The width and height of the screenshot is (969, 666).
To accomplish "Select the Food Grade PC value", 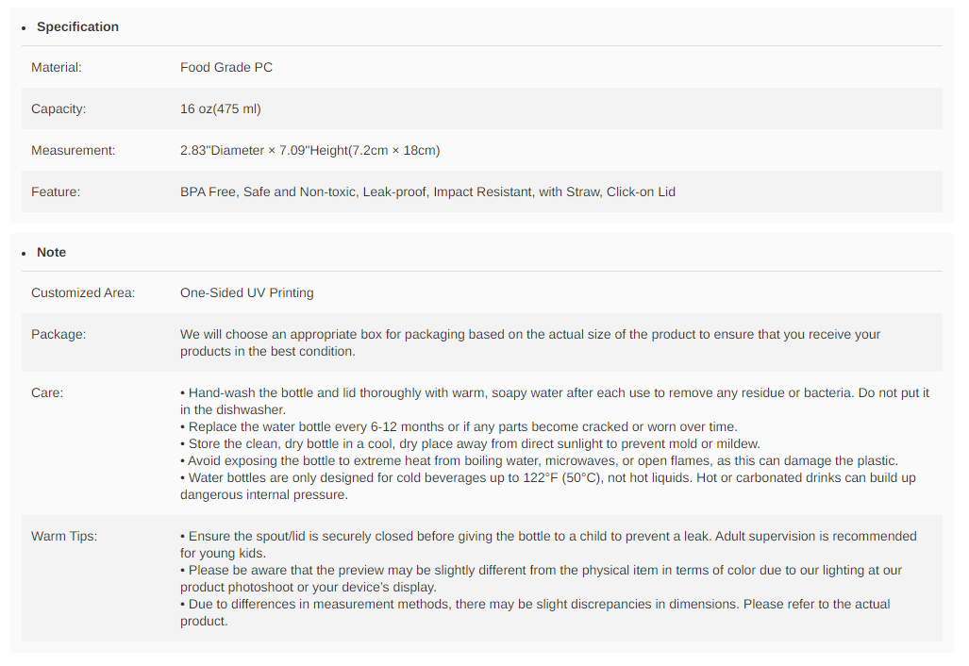I will (x=226, y=67).
